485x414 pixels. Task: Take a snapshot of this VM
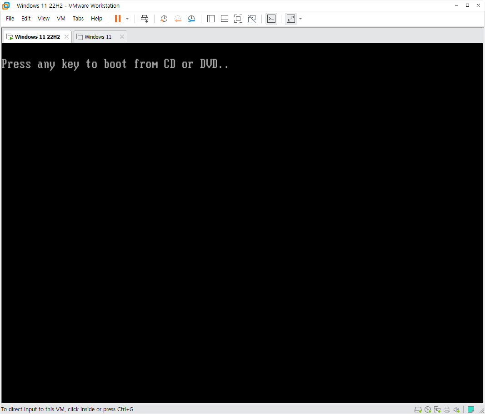pos(164,19)
